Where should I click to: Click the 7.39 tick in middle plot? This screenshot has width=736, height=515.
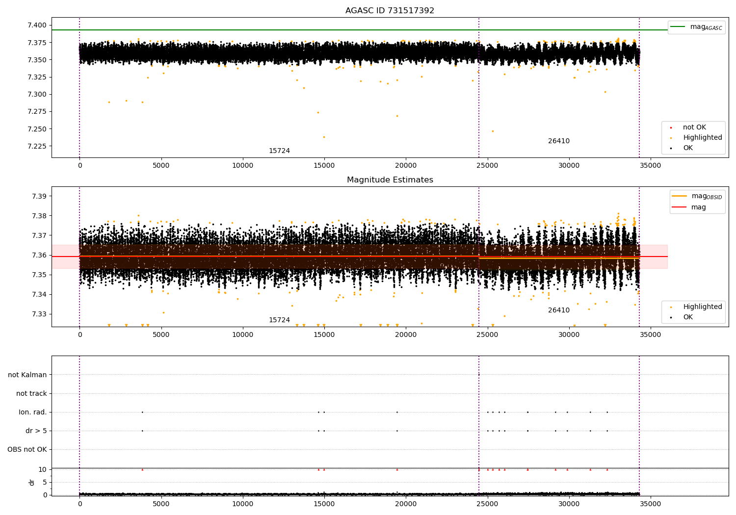point(39,196)
